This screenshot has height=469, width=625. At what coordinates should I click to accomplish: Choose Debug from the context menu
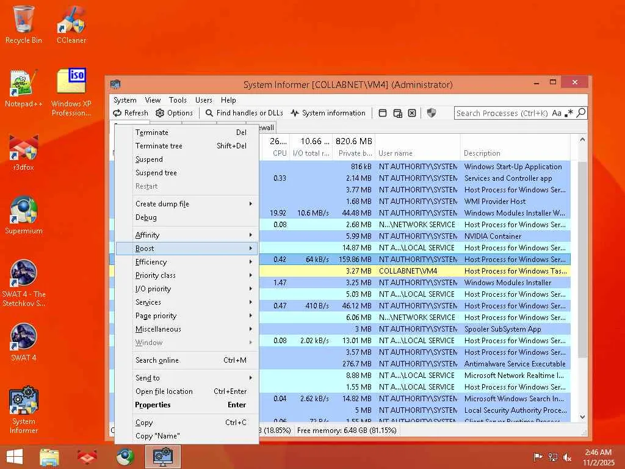click(187, 217)
